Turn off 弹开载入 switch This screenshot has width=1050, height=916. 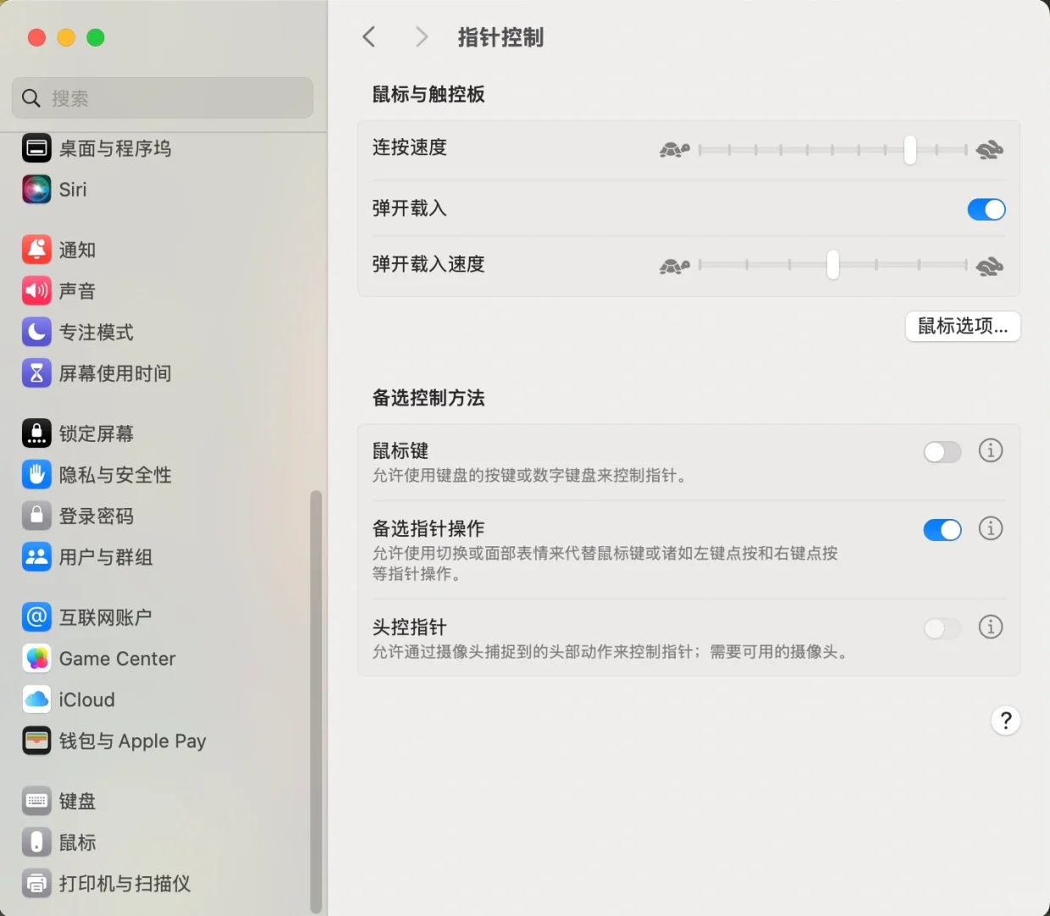click(986, 209)
